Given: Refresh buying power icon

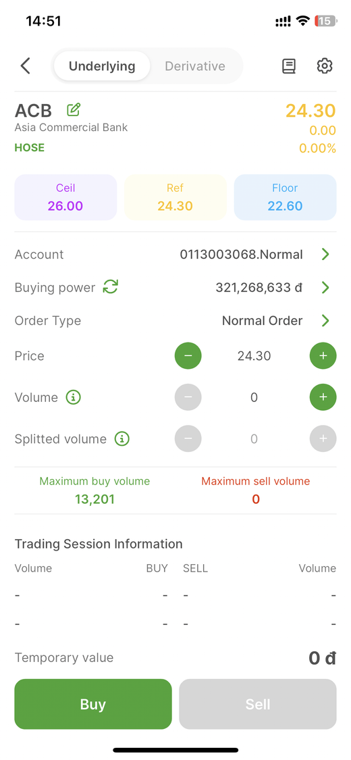Looking at the screenshot, I should [111, 287].
